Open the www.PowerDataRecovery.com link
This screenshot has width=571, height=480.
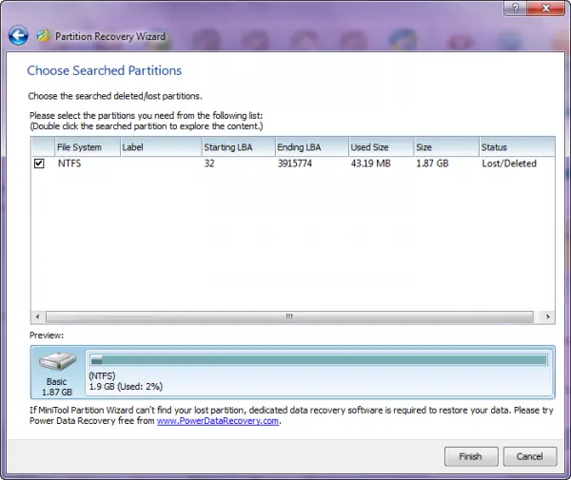coord(218,421)
